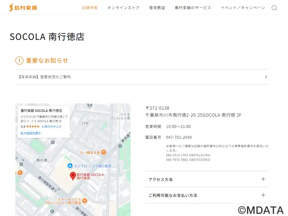
Task: Click the store address line 千葉県市川市南行徳2-20-25
Action: coord(193,115)
